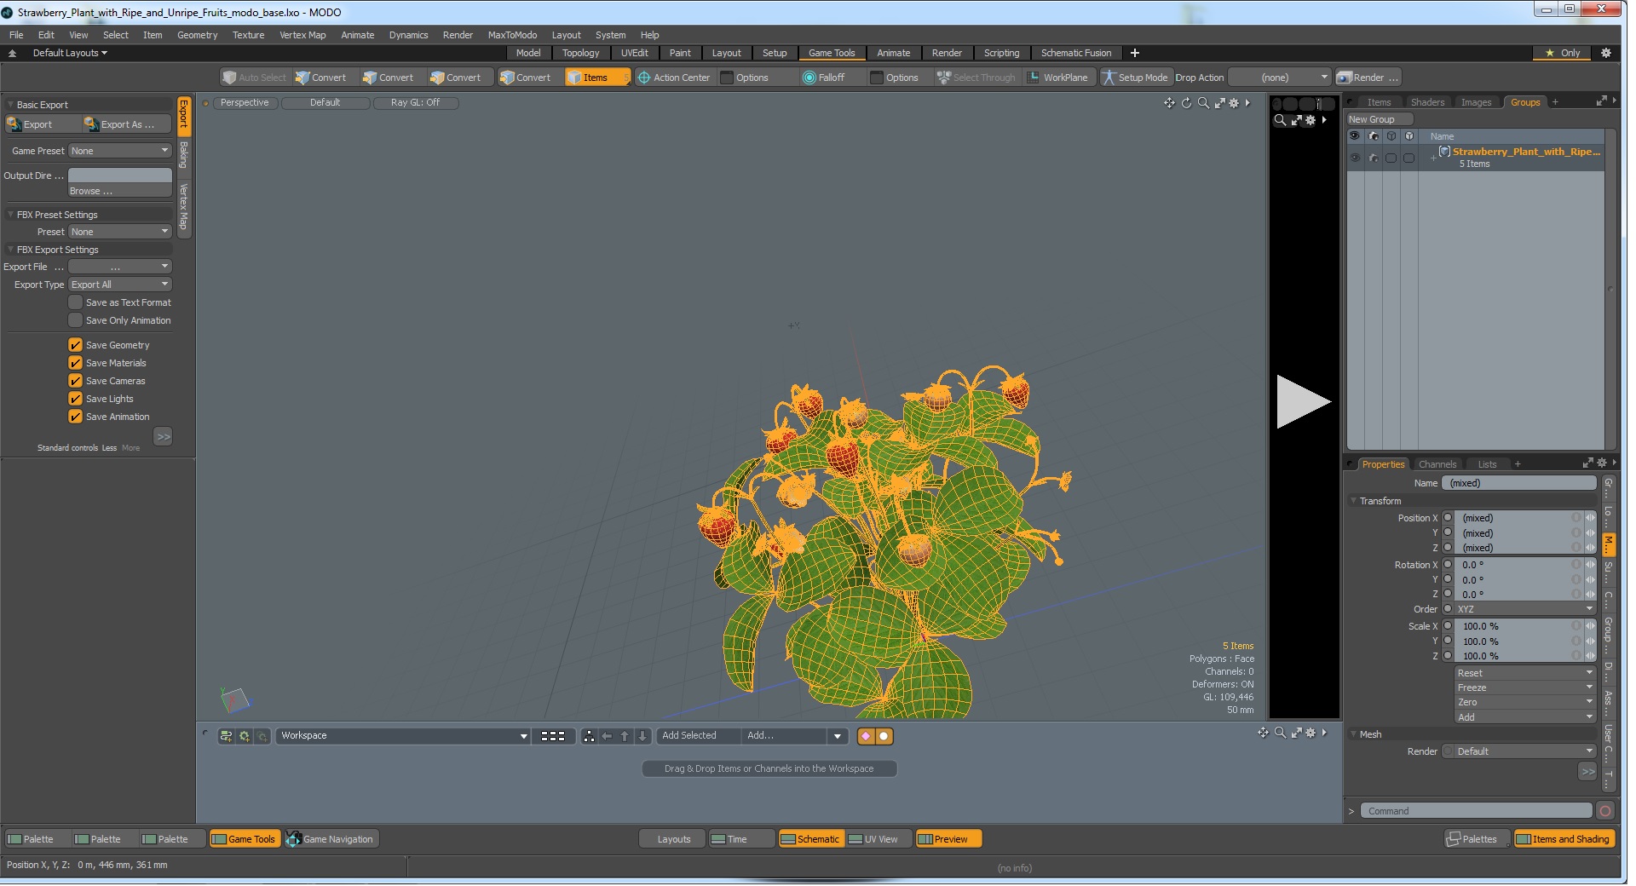1636x886 pixels.
Task: Expand the Strawberry_Plant group tree item
Action: (x=1433, y=158)
